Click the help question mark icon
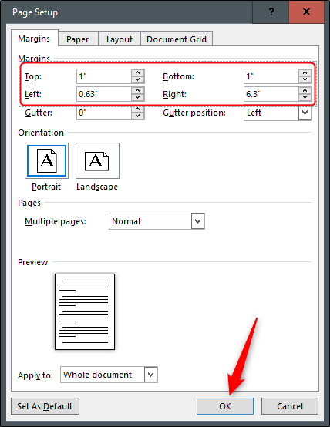The width and height of the screenshot is (330, 427). tap(271, 12)
